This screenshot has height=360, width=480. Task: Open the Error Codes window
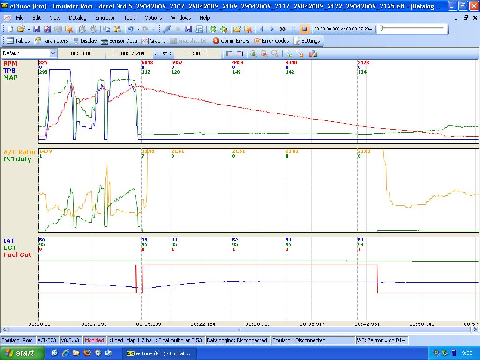click(x=271, y=41)
